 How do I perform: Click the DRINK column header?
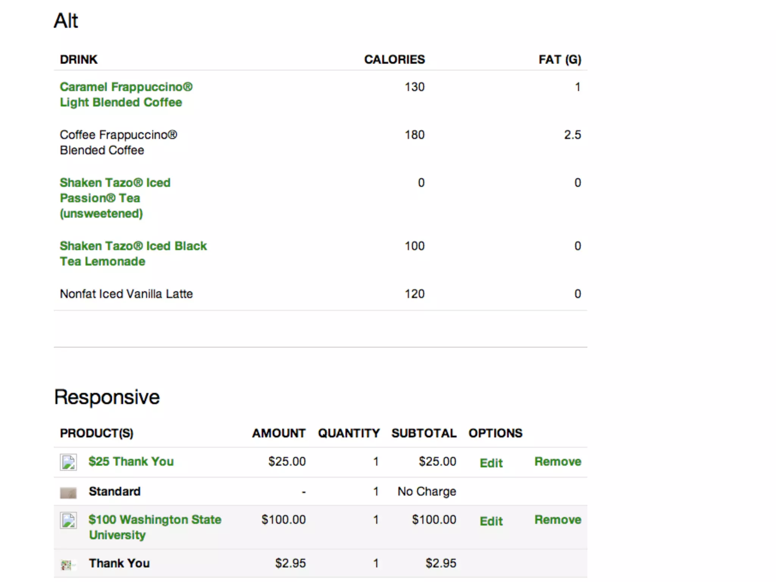click(x=79, y=59)
